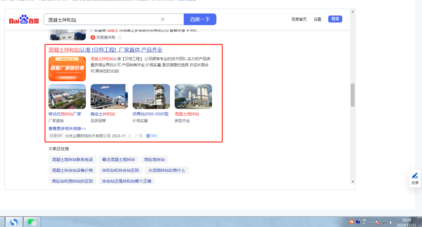422x227 pixels.
Task: Click the blue help question mark tray icon
Action: tap(358, 222)
